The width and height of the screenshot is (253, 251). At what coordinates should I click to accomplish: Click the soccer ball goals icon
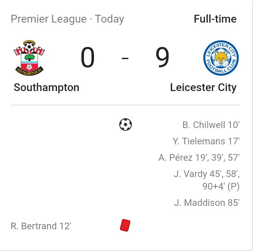[126, 125]
